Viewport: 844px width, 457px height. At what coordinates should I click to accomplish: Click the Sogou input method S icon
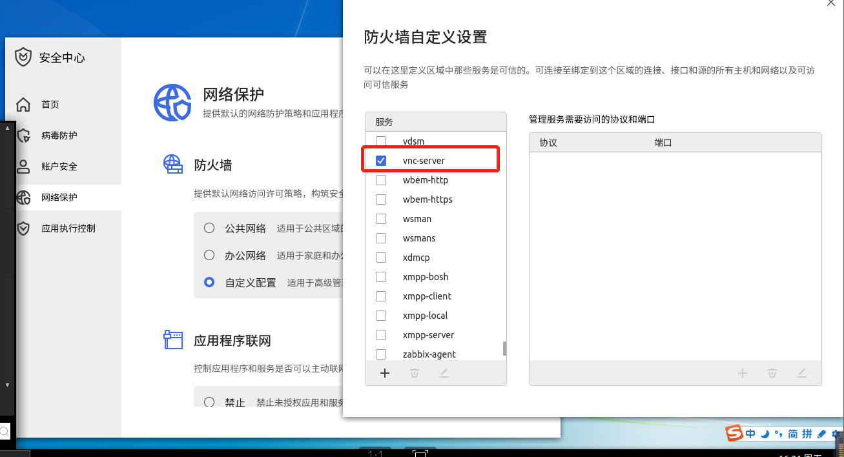pyautogui.click(x=734, y=434)
